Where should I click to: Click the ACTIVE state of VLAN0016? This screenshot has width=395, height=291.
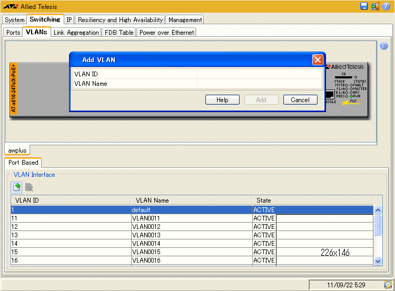pos(264,260)
